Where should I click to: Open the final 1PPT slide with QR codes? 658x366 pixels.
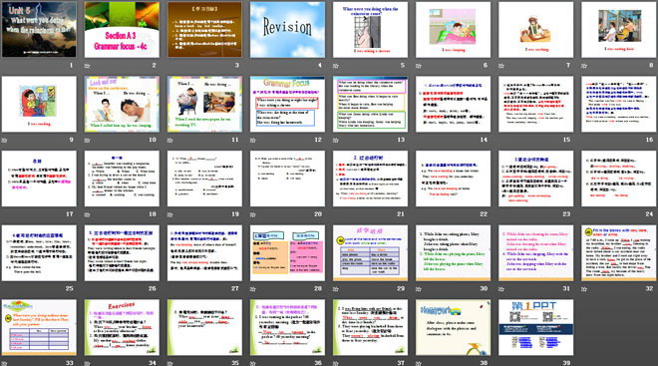536,327
